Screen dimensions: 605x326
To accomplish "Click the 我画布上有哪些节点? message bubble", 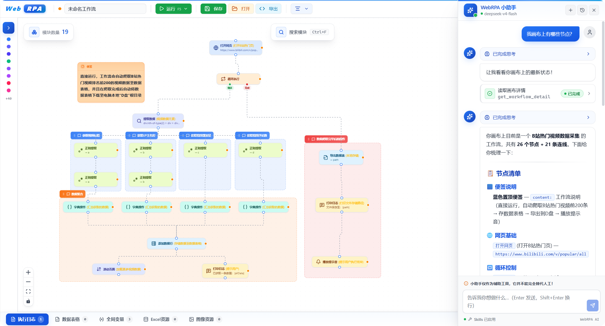I will [x=550, y=34].
